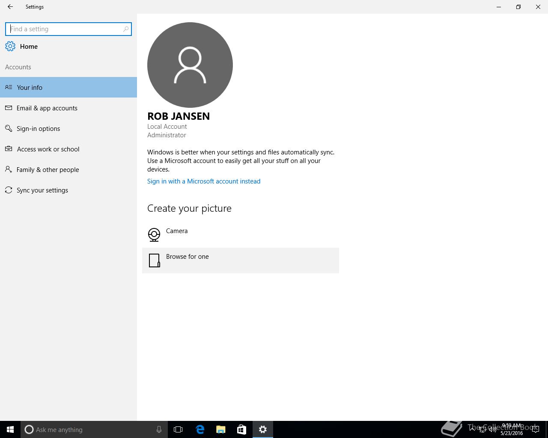
Task: Open Sync your settings
Action: 68,190
